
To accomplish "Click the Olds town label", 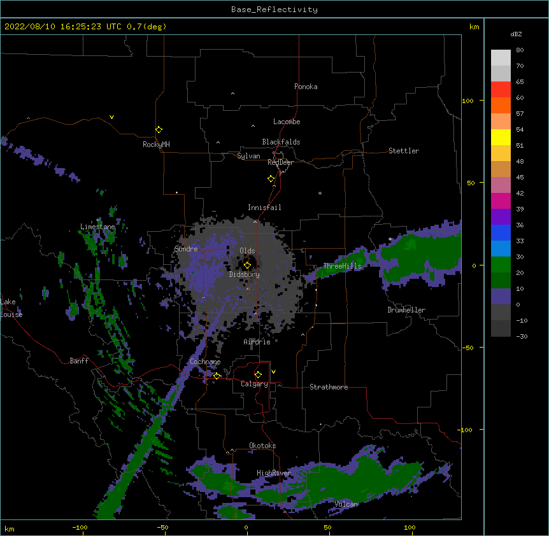I will (247, 251).
